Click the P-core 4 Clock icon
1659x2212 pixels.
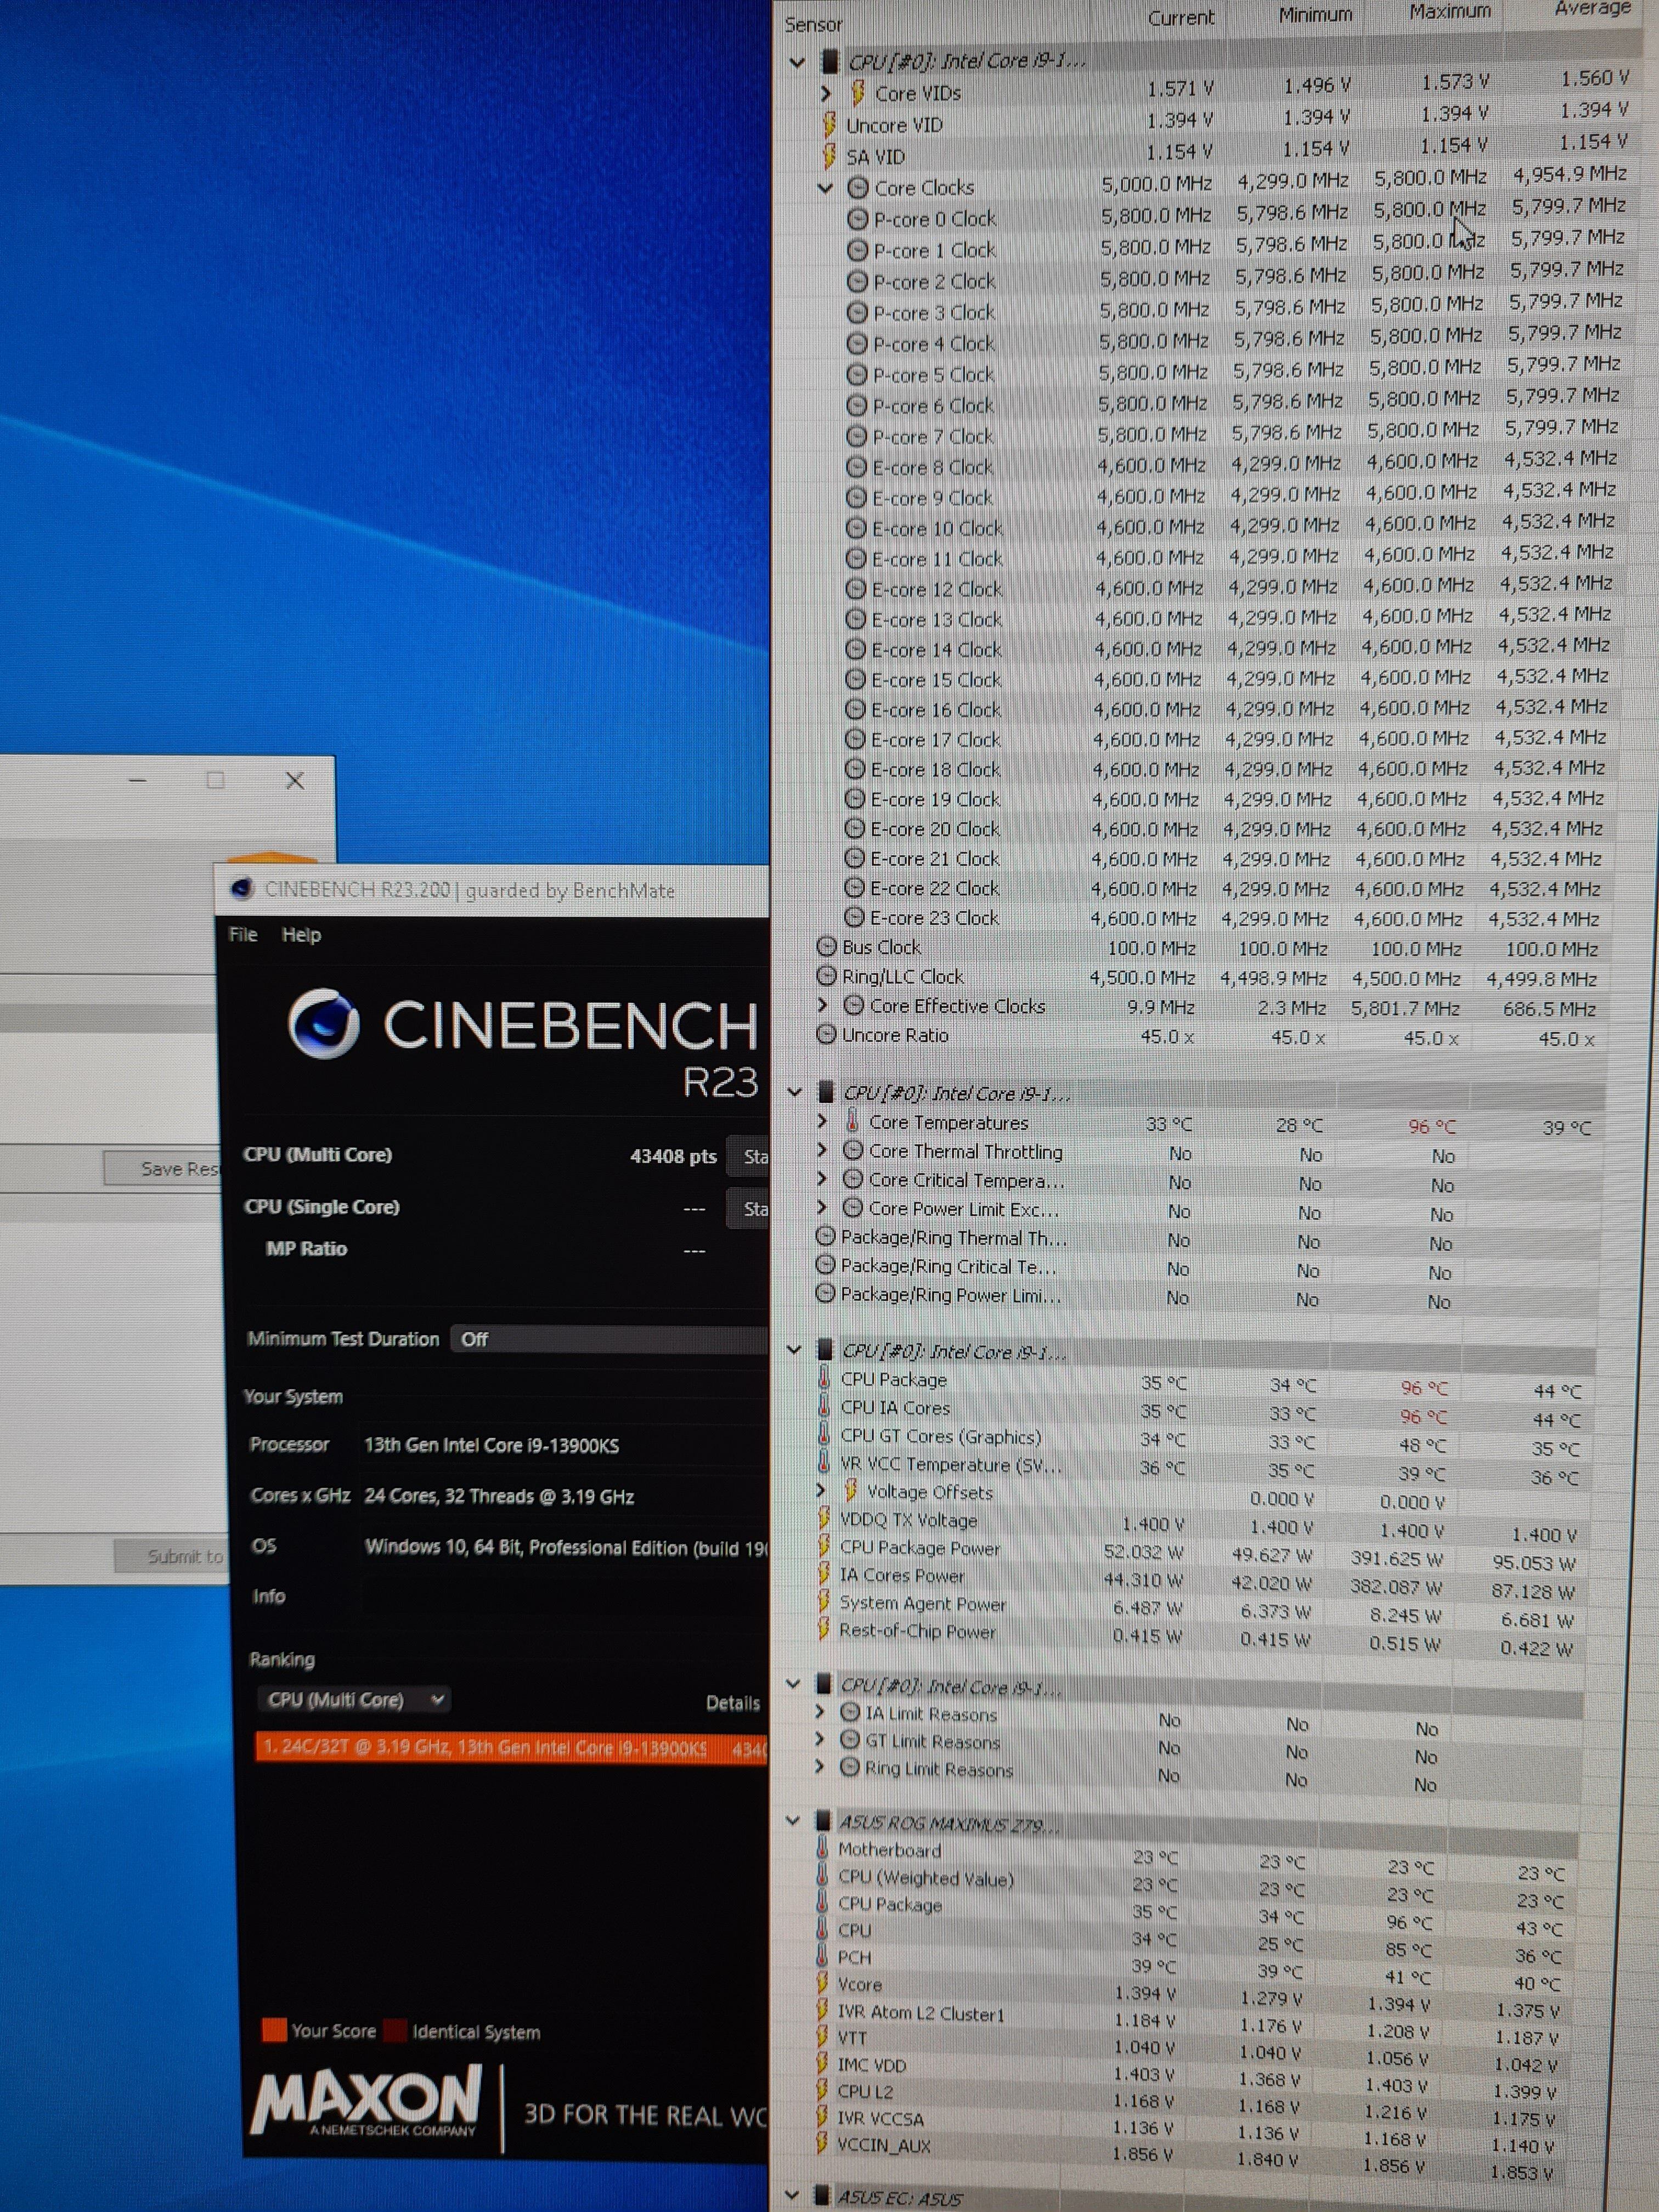click(856, 343)
